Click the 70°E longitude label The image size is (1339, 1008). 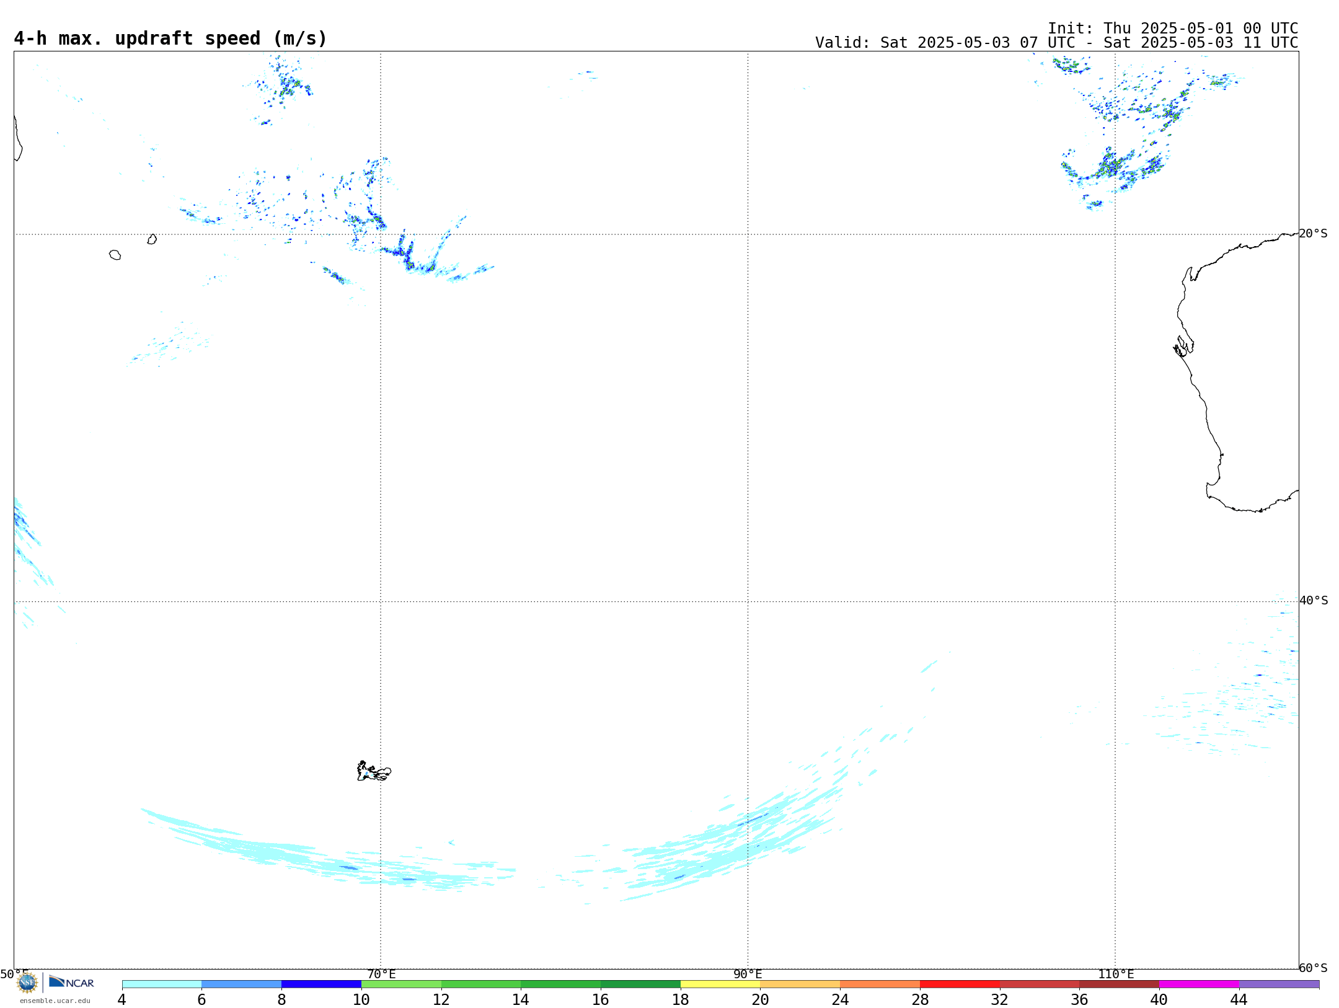click(381, 974)
